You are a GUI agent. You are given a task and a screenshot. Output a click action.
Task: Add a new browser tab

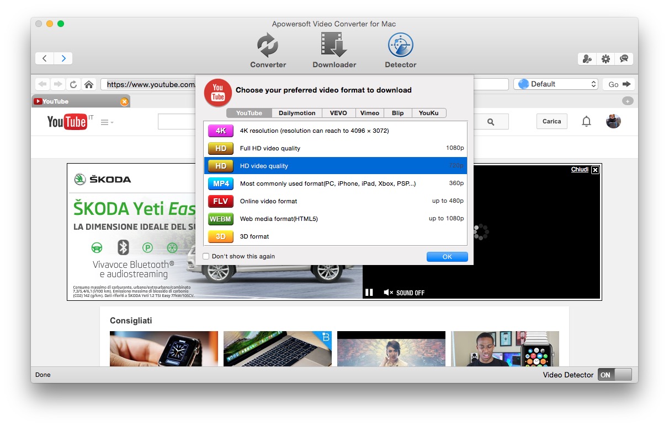(x=627, y=101)
